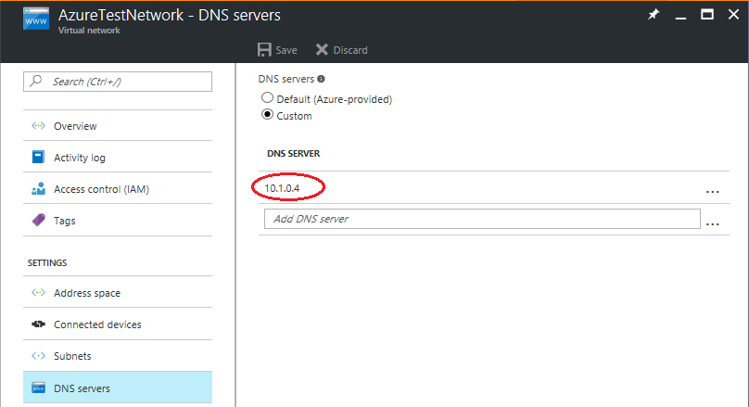Open the Tags menu item

coord(118,221)
